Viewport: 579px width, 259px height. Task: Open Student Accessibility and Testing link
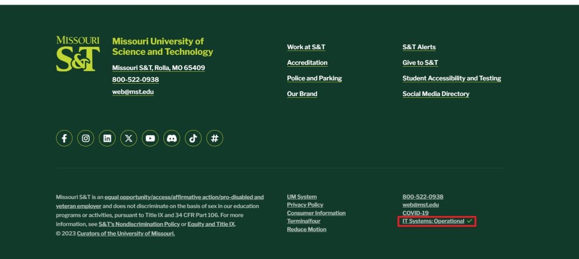(x=452, y=78)
